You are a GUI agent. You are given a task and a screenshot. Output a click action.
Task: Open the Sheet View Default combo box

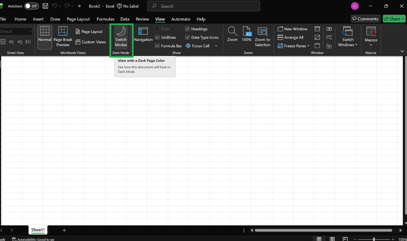click(x=16, y=32)
